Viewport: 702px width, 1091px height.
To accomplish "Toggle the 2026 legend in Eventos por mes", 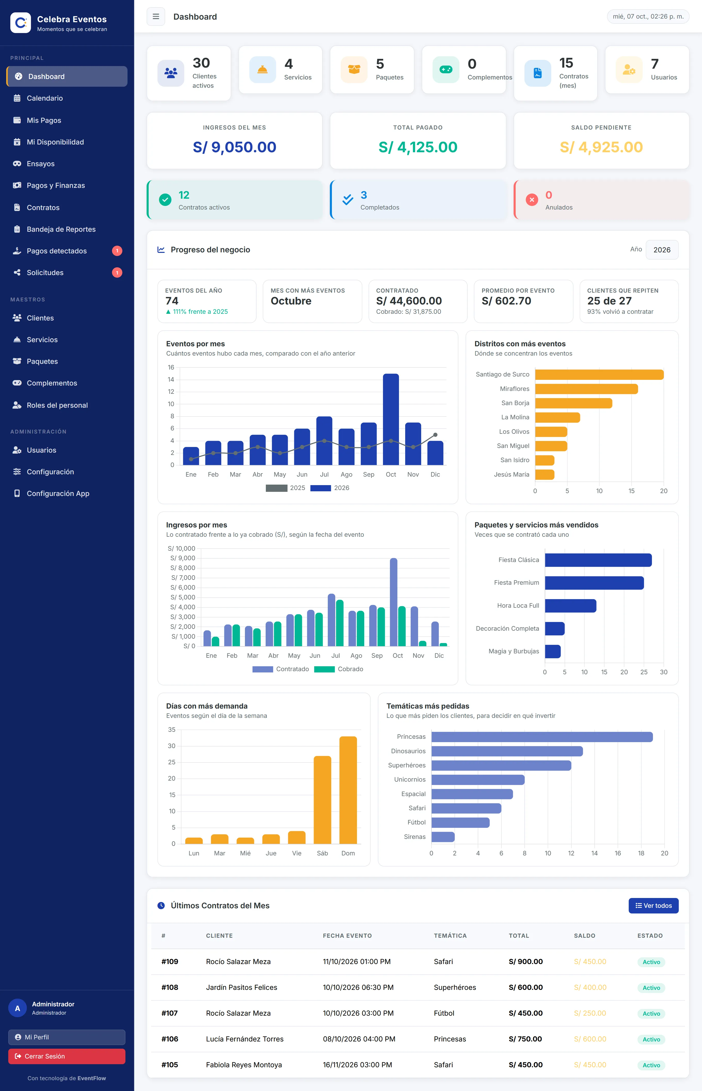I will [x=330, y=488].
